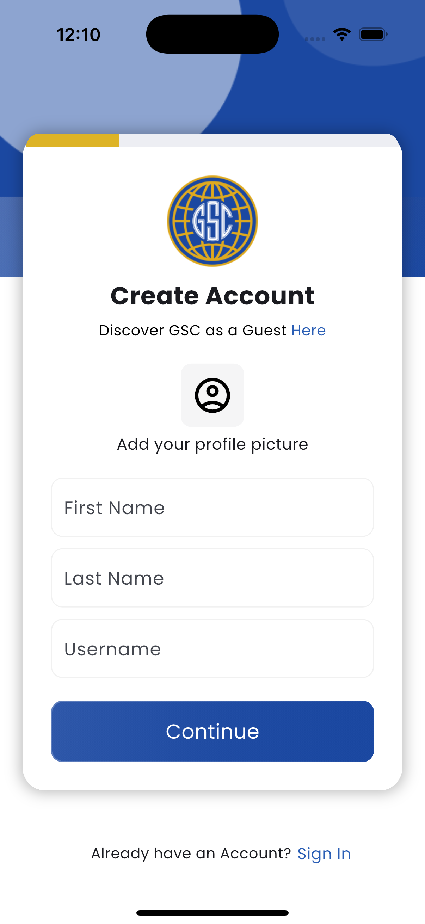The width and height of the screenshot is (425, 924).
Task: Tap the Dynamic Island pill
Action: 212,34
